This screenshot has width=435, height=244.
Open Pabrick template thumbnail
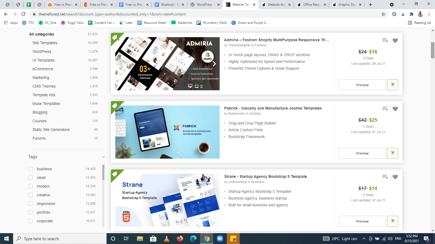pyautogui.click(x=167, y=132)
